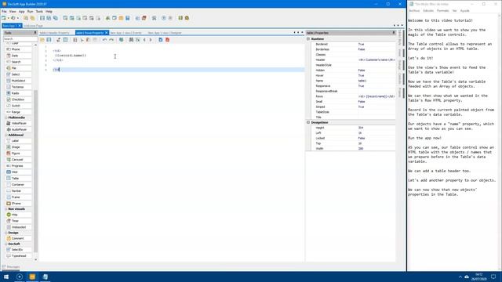Click the editor Redo arrow icon

click(x=111, y=40)
